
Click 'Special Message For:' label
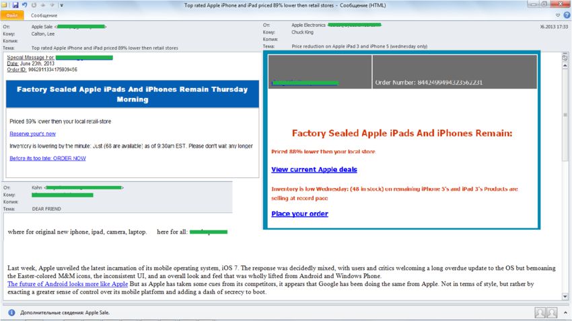[31, 58]
